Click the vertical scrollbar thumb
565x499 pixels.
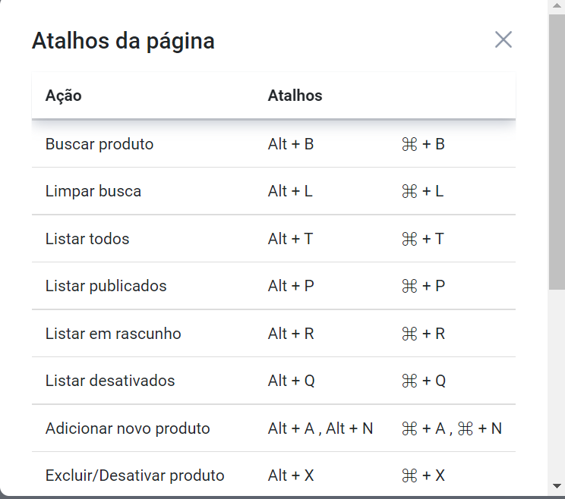click(557, 152)
